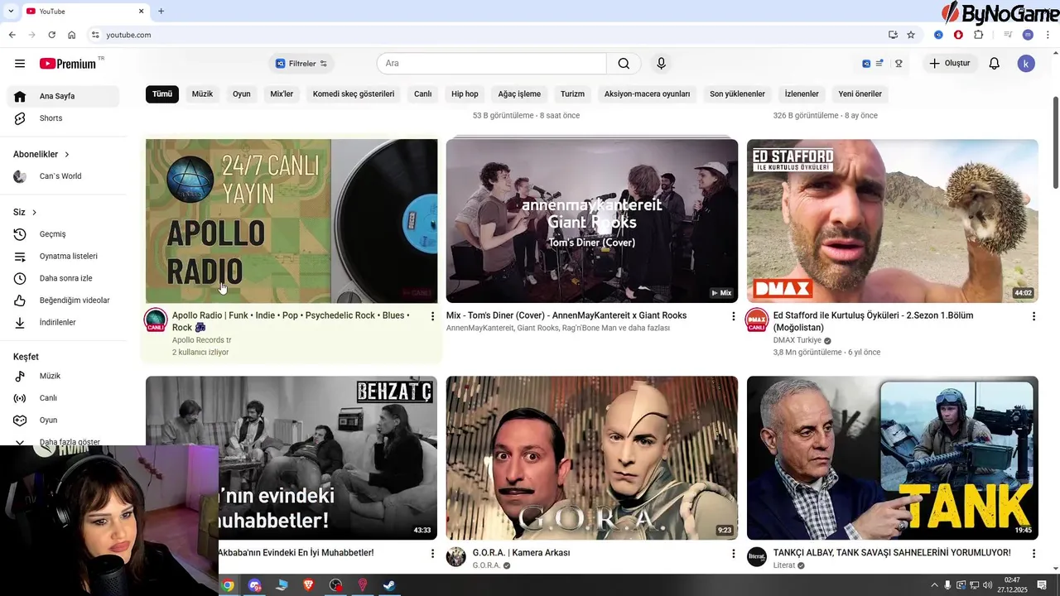The height and width of the screenshot is (596, 1060).
Task: Expand Daha fazla göster in sidebar
Action: pyautogui.click(x=63, y=441)
